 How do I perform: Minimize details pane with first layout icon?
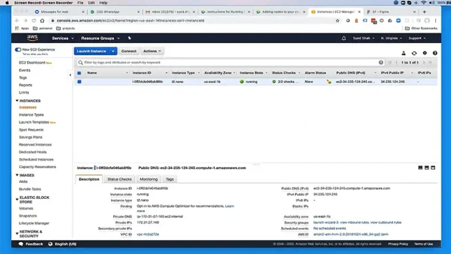pyautogui.click(x=420, y=168)
